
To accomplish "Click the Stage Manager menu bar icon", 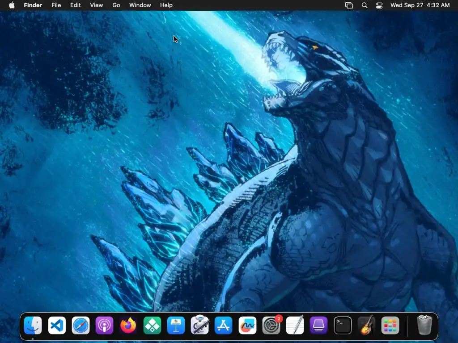I will click(349, 5).
